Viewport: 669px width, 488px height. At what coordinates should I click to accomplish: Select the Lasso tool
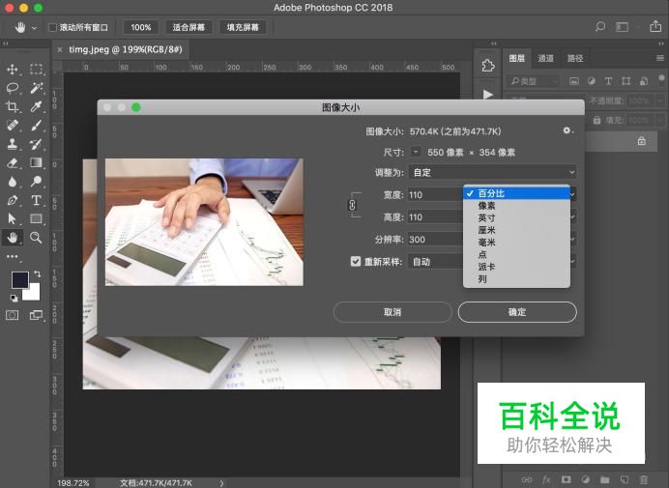12,88
